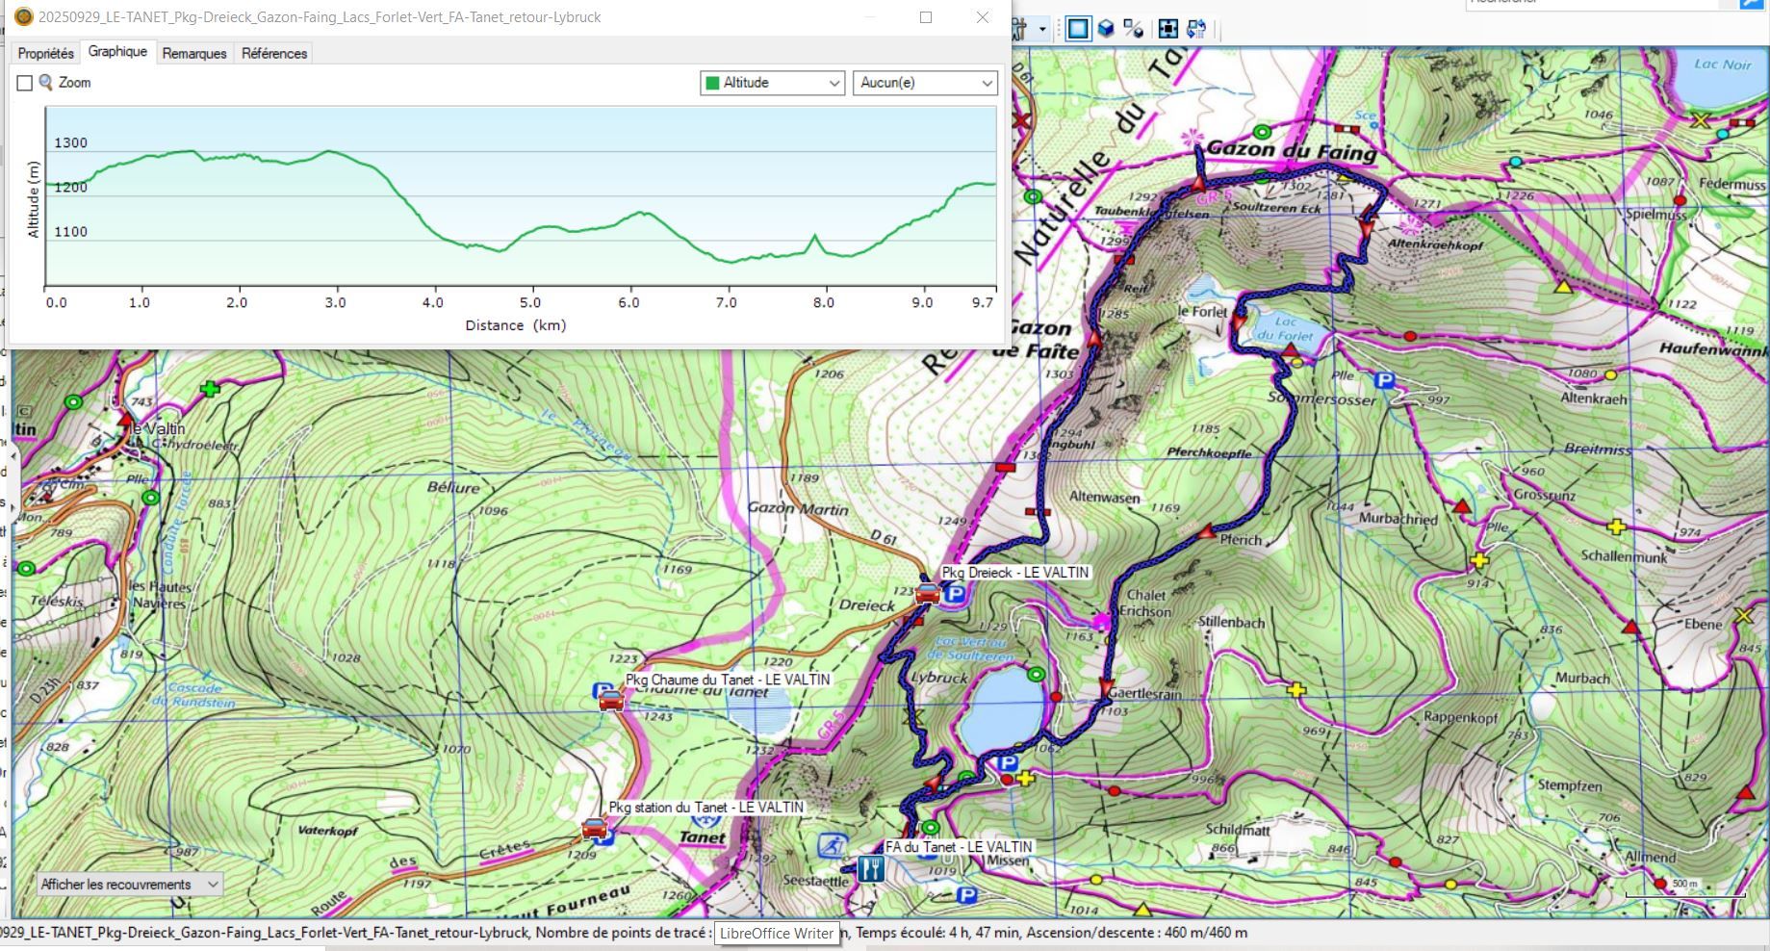The width and height of the screenshot is (1770, 951).
Task: Enable the Zoom checkbox in graph
Action: (x=25, y=84)
